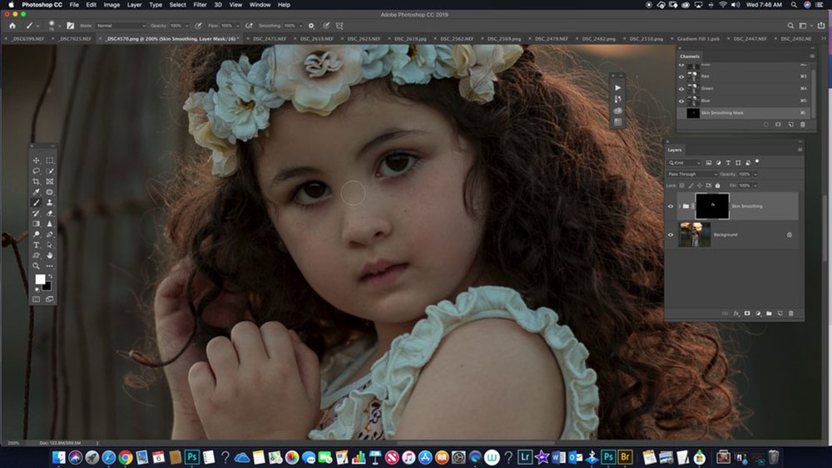832x468 pixels.
Task: Click the Home icon in options bar
Action: [x=12, y=26]
